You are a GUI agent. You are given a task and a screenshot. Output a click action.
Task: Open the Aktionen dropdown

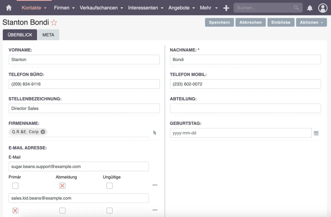pyautogui.click(x=311, y=22)
